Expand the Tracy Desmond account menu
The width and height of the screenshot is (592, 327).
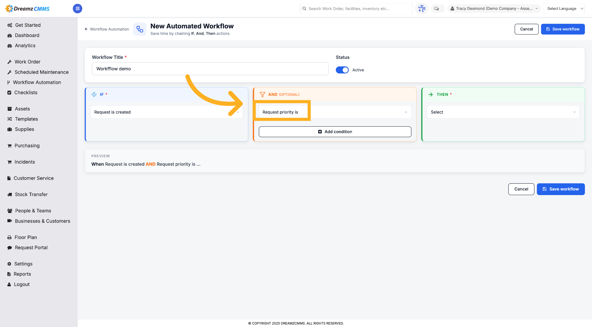[x=494, y=9]
